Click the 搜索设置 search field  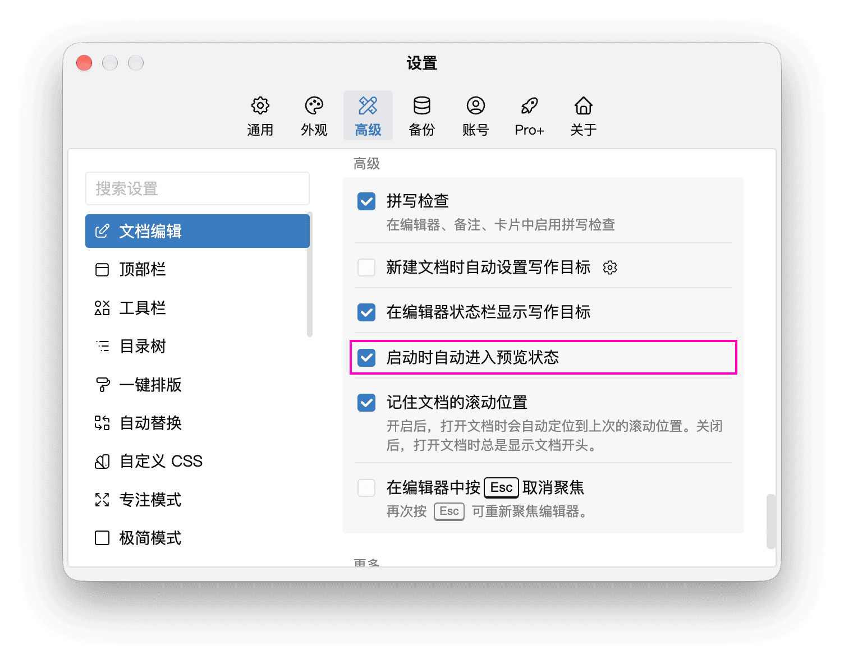pos(198,188)
